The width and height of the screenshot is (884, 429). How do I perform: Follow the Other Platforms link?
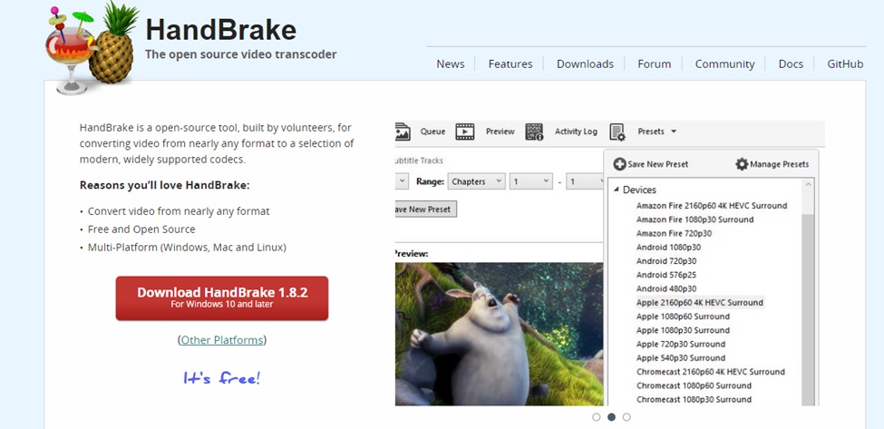(222, 340)
